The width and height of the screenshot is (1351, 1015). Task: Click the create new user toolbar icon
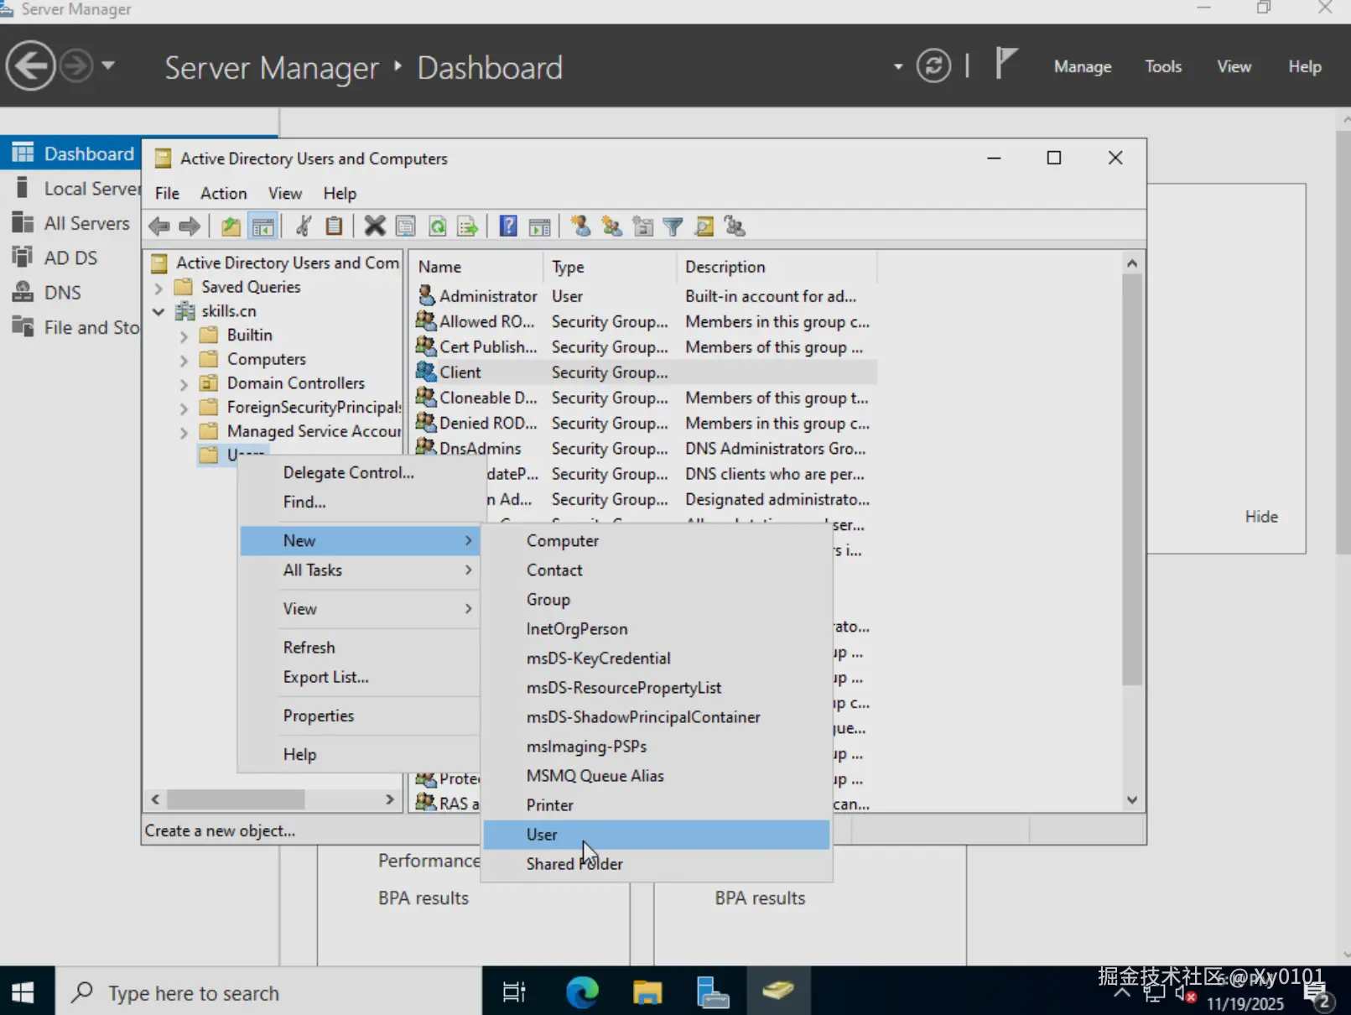pyautogui.click(x=580, y=226)
